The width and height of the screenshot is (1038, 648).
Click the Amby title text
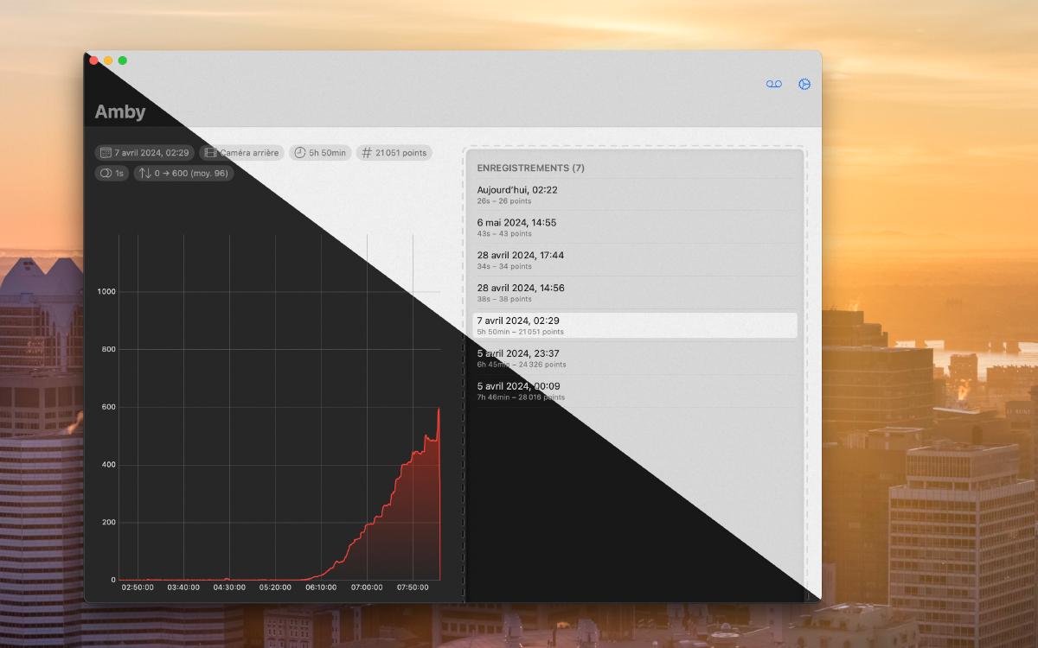pyautogui.click(x=120, y=112)
